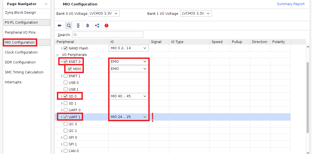Enable the SPI 1 checkbox
The height and width of the screenshot is (154, 312).
click(x=66, y=144)
